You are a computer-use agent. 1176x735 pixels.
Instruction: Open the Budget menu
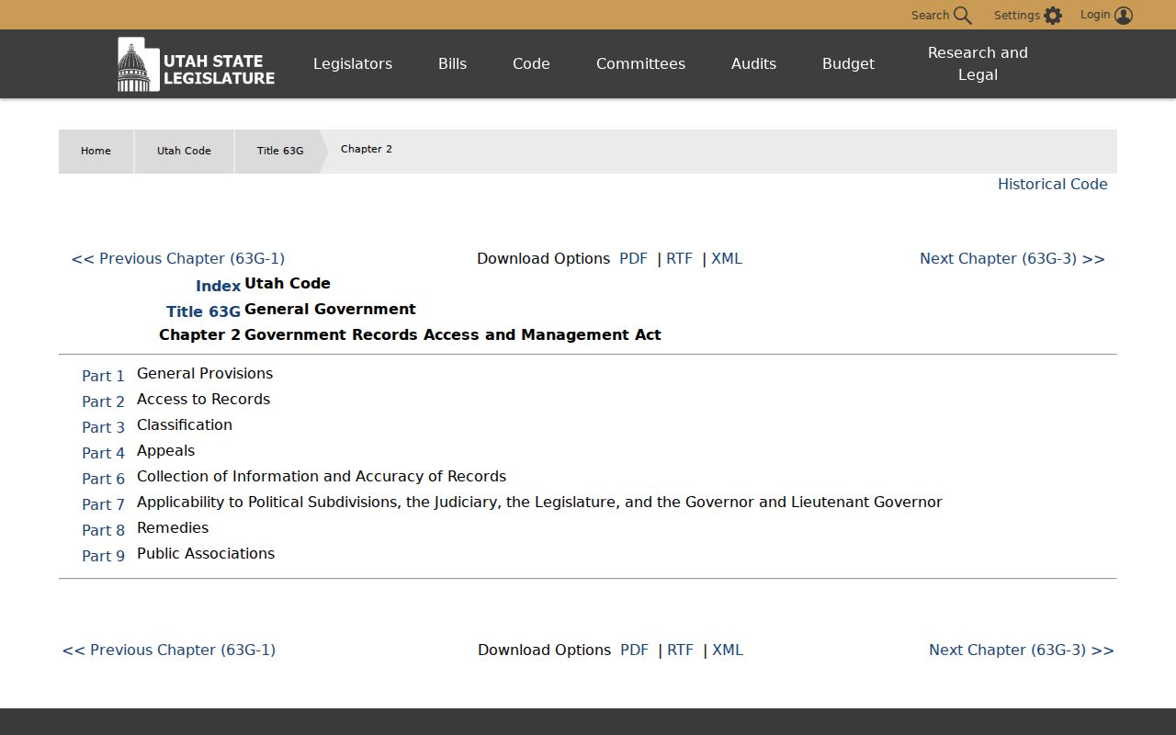848,63
